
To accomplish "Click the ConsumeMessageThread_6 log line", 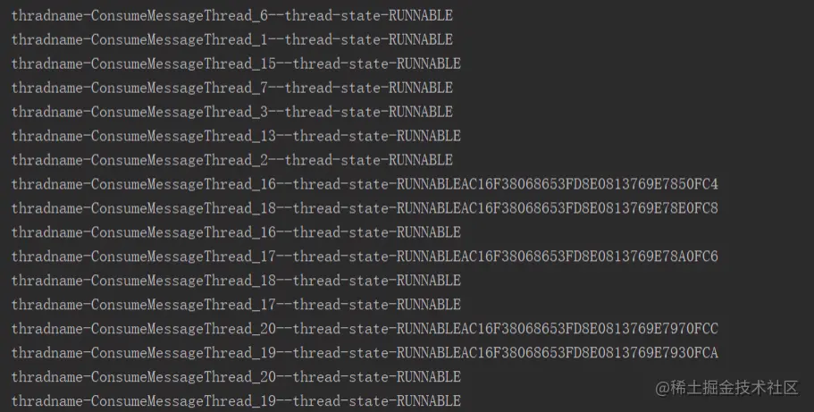I will pyautogui.click(x=232, y=15).
